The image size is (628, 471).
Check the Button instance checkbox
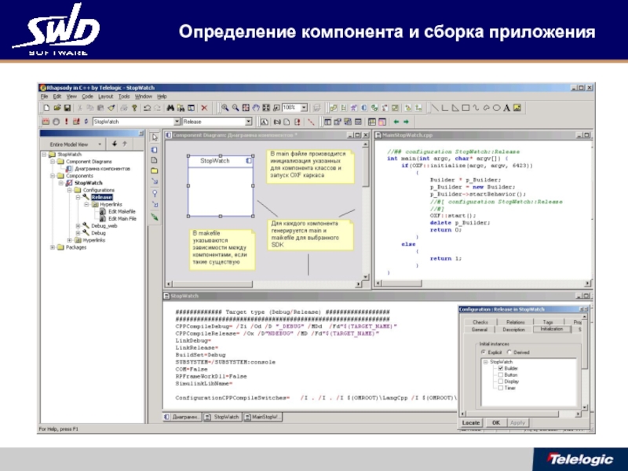499,375
